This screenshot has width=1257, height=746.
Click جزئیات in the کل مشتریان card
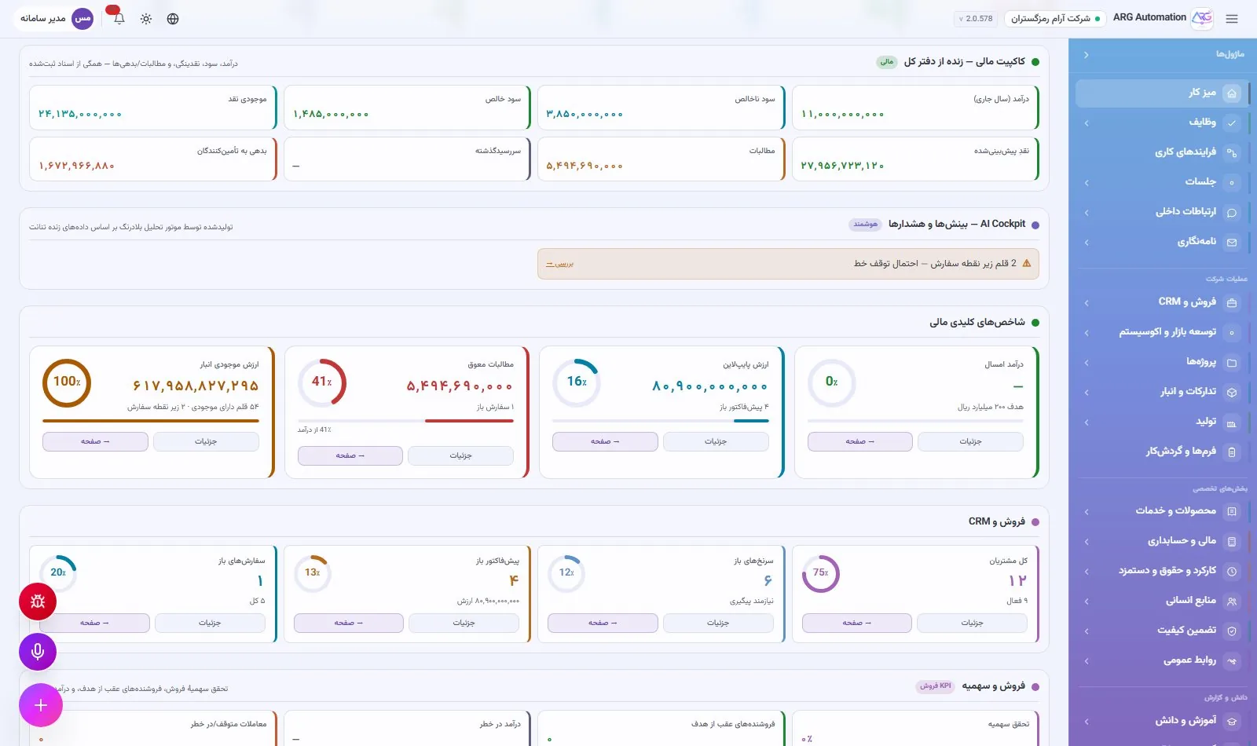[972, 623]
